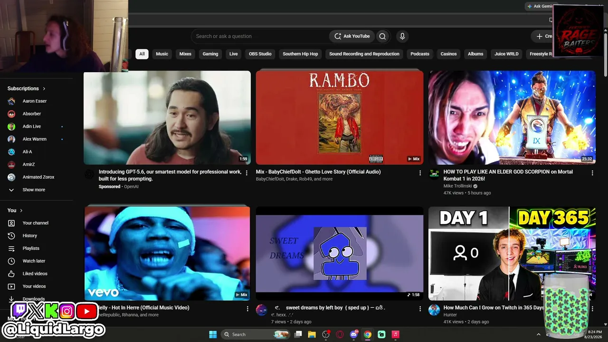Image resolution: width=608 pixels, height=342 pixels.
Task: Select the All filter chip
Action: pos(142,54)
